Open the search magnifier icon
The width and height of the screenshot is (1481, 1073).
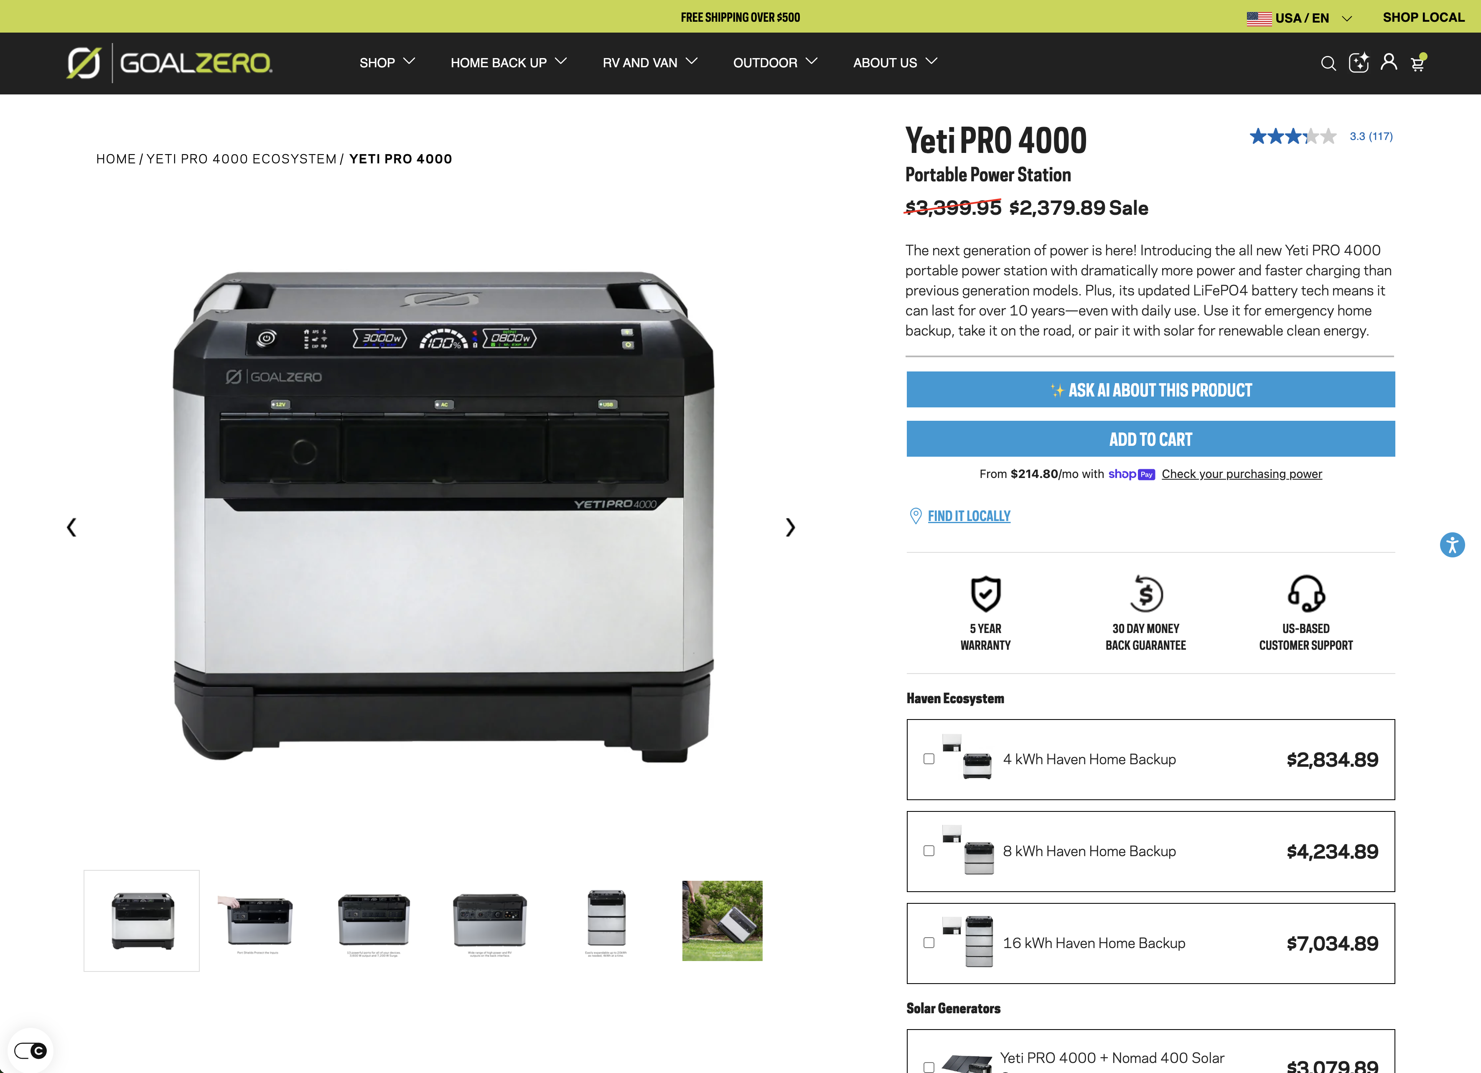point(1328,64)
